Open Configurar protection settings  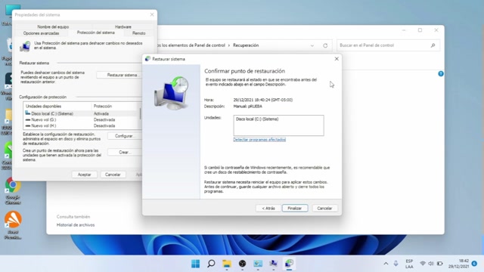pyautogui.click(x=124, y=136)
